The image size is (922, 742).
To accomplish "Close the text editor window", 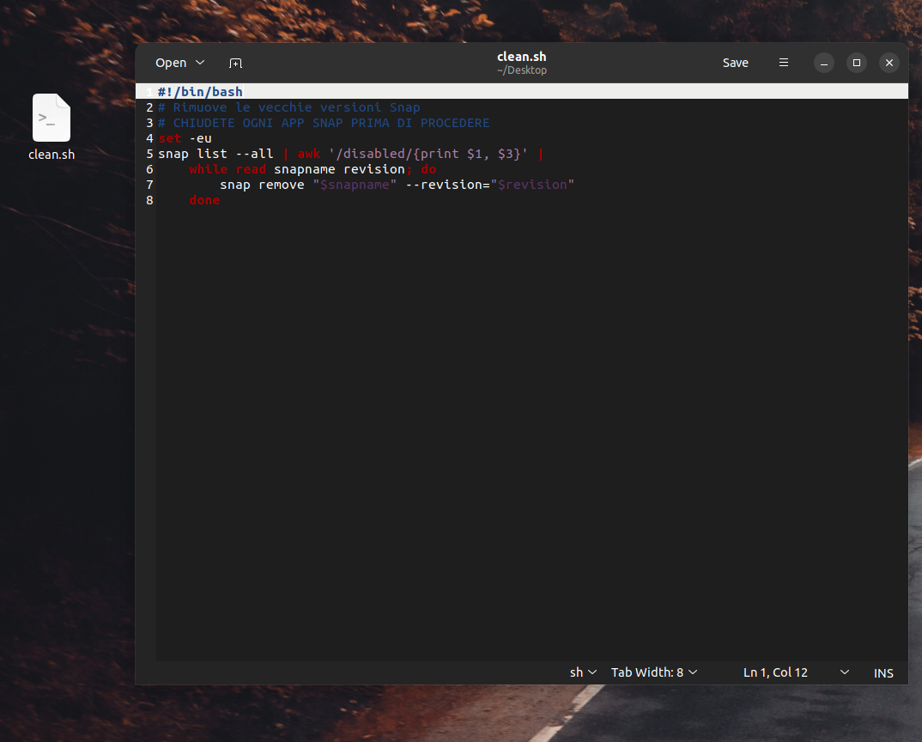I will (889, 63).
